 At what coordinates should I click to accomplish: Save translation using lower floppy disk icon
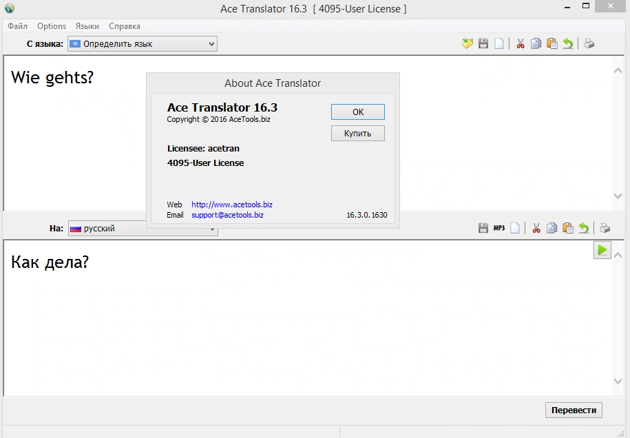click(483, 228)
